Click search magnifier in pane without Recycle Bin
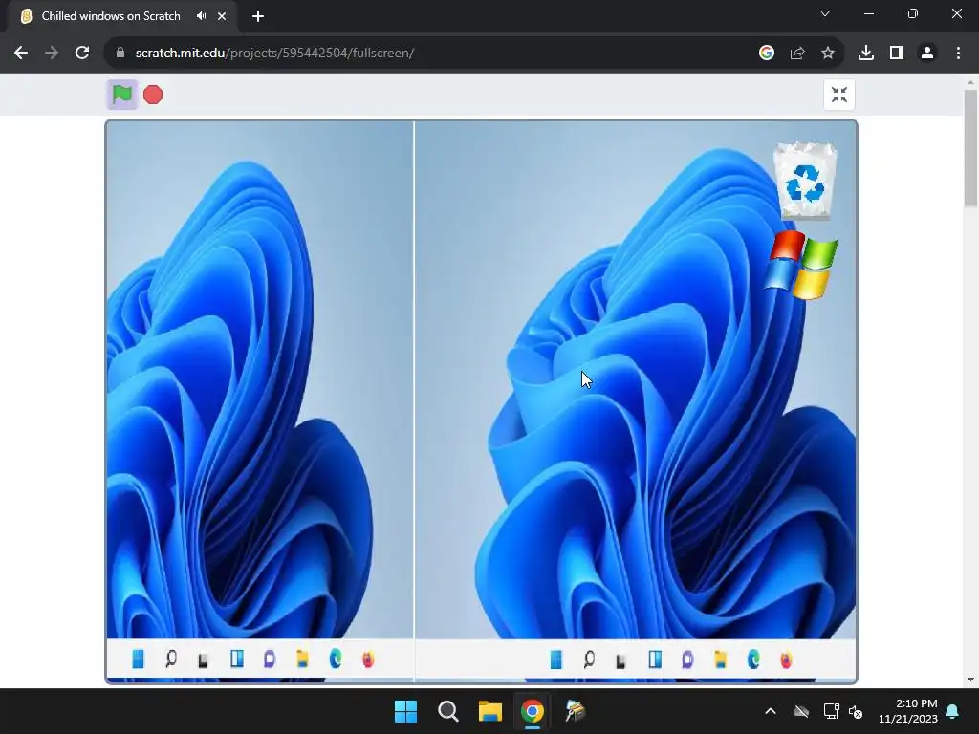This screenshot has height=734, width=979. [x=171, y=658]
